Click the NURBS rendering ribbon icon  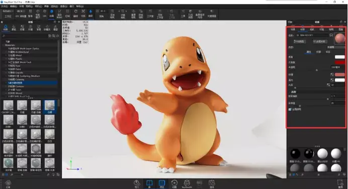[x=59, y=14]
